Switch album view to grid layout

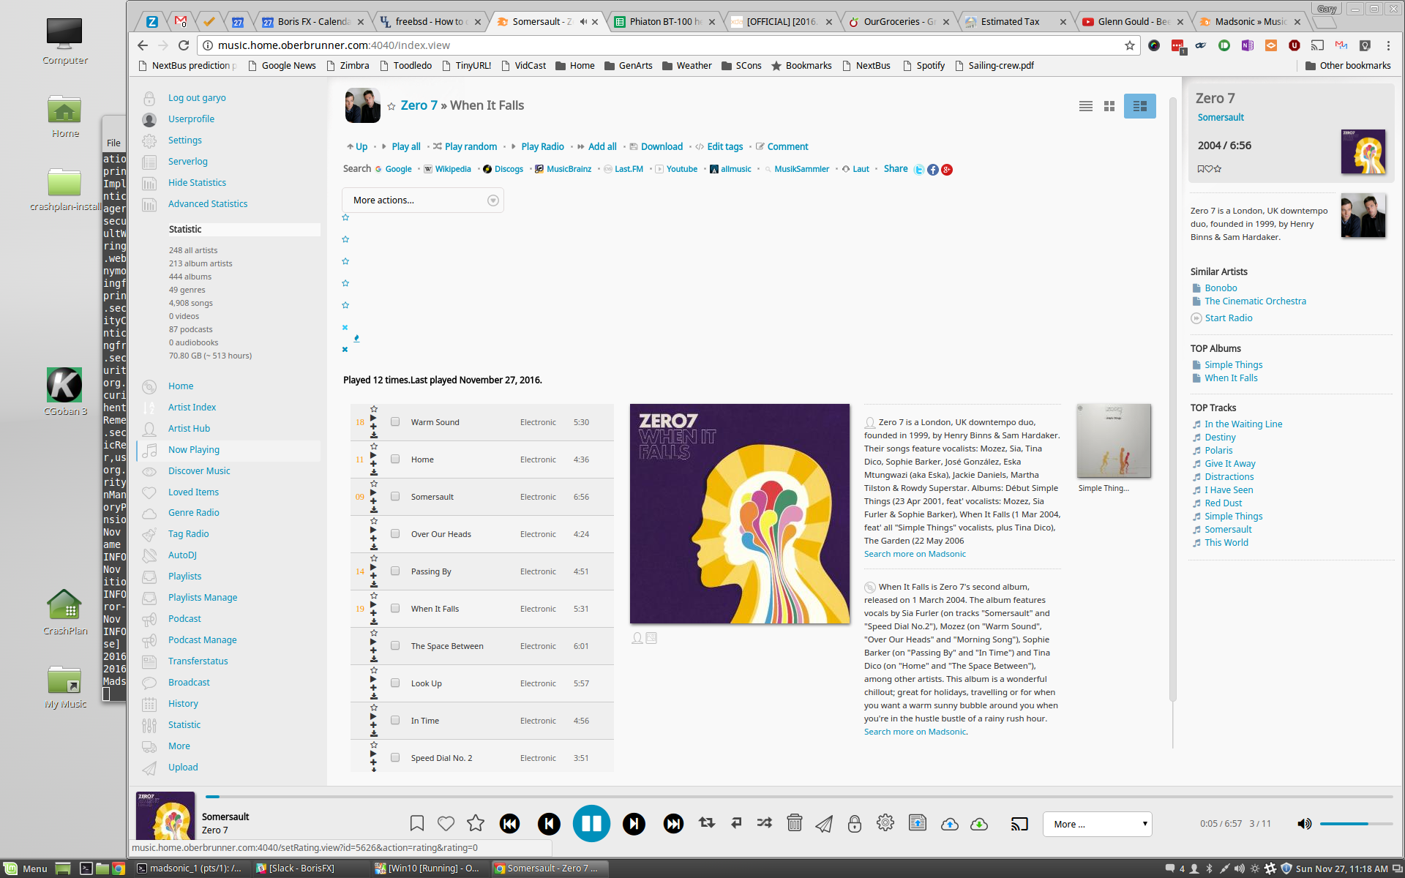pyautogui.click(x=1109, y=106)
